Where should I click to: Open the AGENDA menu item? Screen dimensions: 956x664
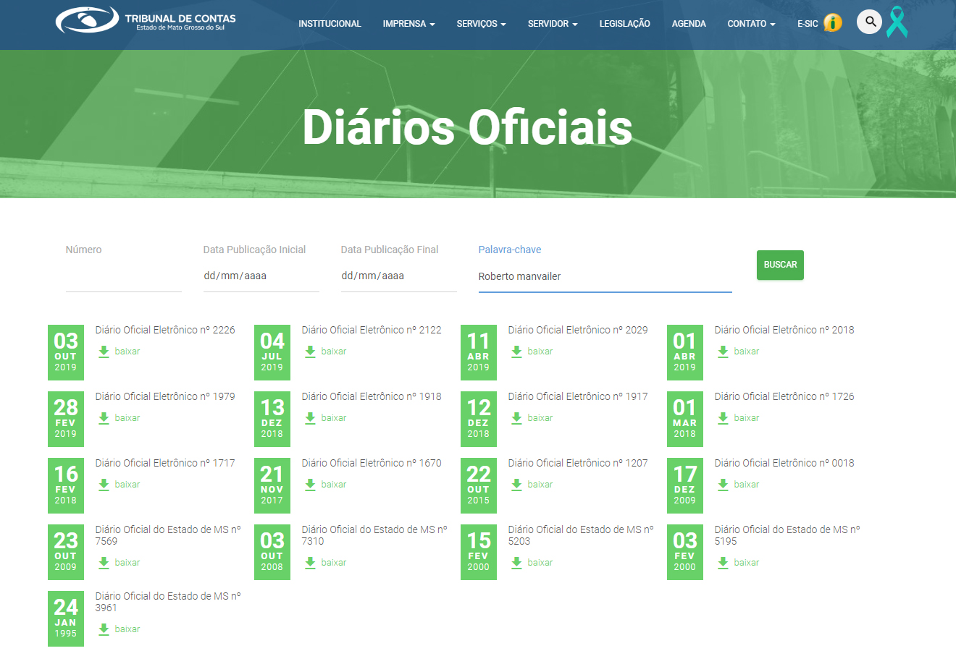(x=689, y=24)
